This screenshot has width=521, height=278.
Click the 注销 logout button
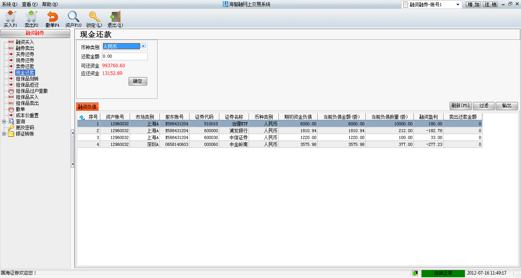tap(490, 5)
